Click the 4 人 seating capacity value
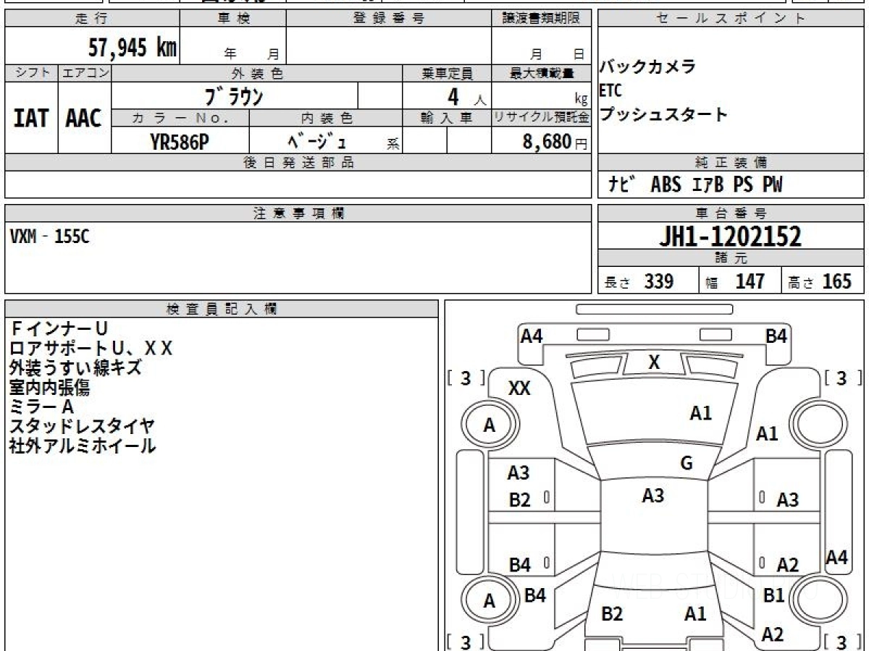This screenshot has height=651, width=869. [467, 96]
